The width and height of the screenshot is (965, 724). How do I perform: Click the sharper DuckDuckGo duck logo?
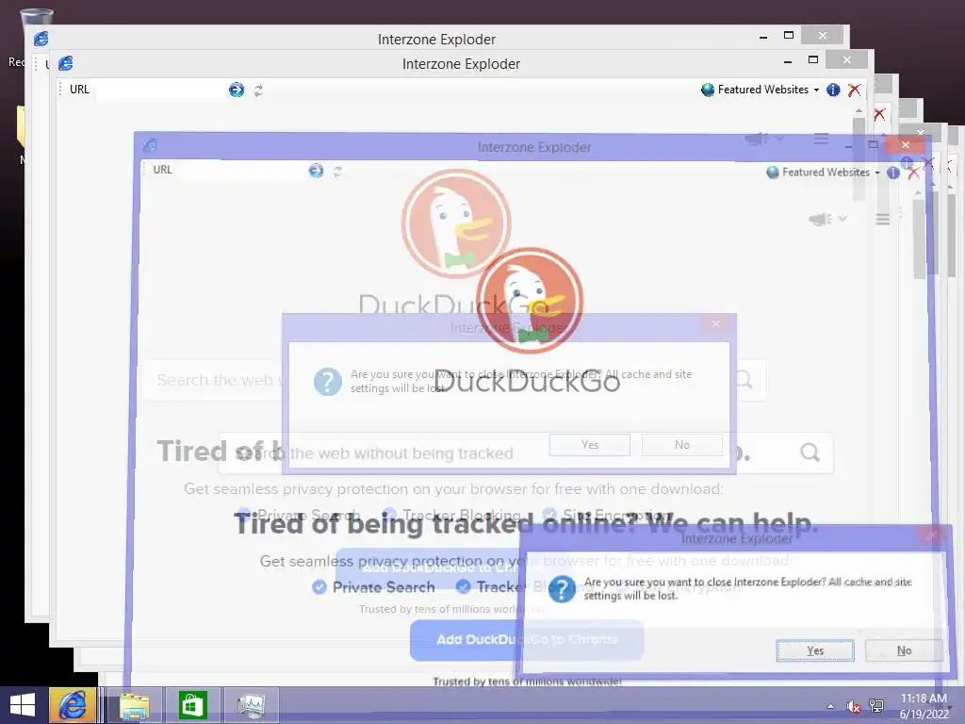(530, 301)
